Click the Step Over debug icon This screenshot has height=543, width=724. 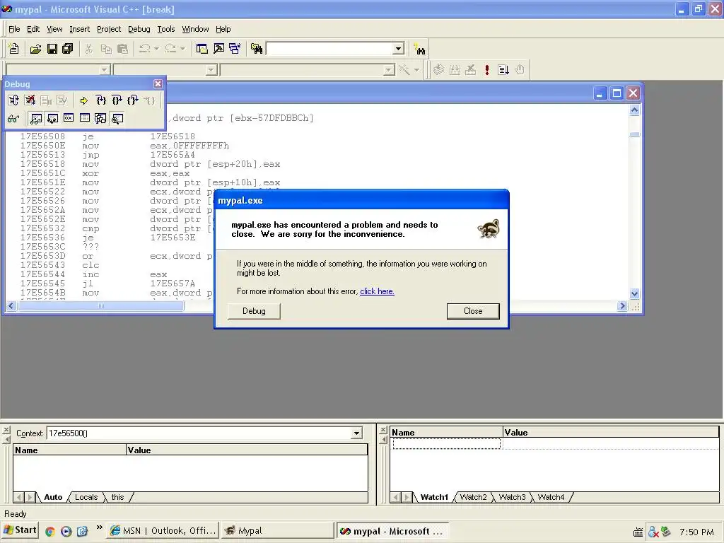pyautogui.click(x=117, y=100)
